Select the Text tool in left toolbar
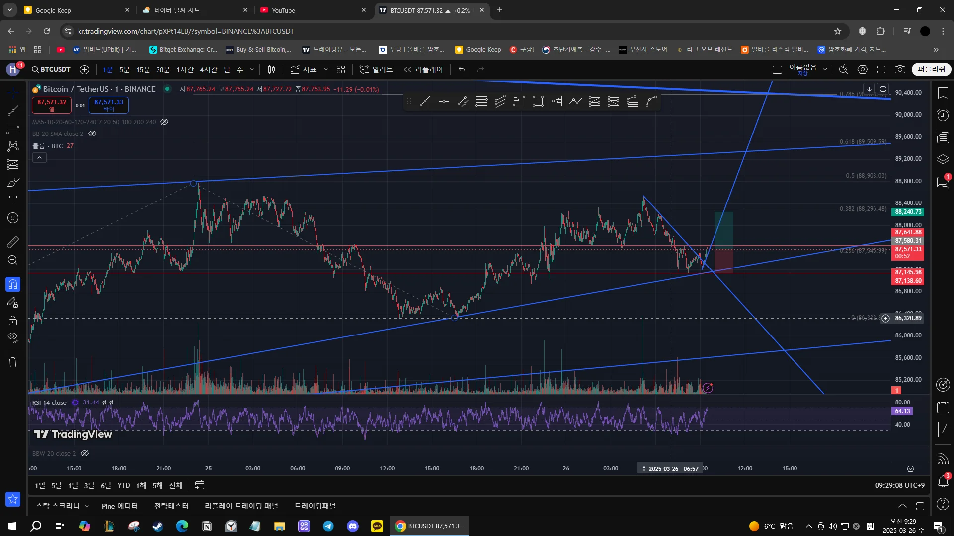954x536 pixels. pos(13,200)
